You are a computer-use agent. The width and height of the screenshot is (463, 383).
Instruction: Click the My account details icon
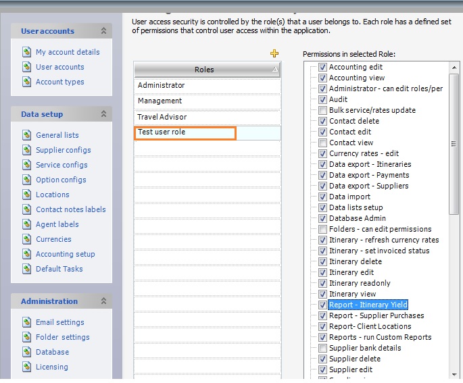pos(27,52)
